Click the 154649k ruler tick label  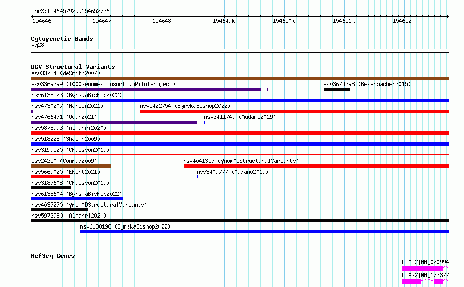point(224,21)
